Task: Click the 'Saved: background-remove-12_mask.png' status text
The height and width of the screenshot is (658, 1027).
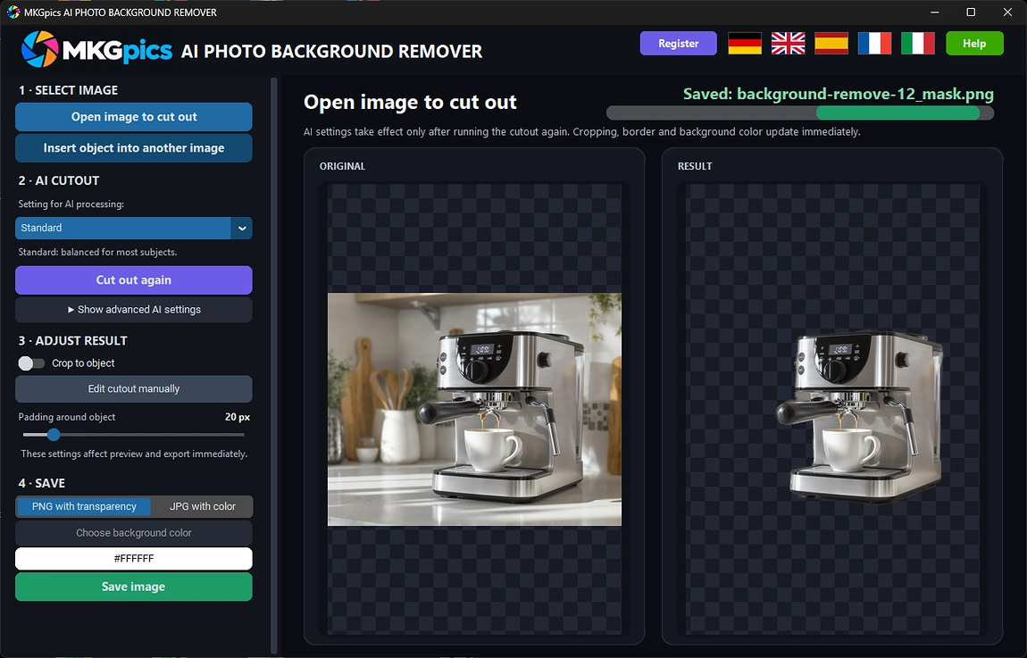Action: click(839, 94)
